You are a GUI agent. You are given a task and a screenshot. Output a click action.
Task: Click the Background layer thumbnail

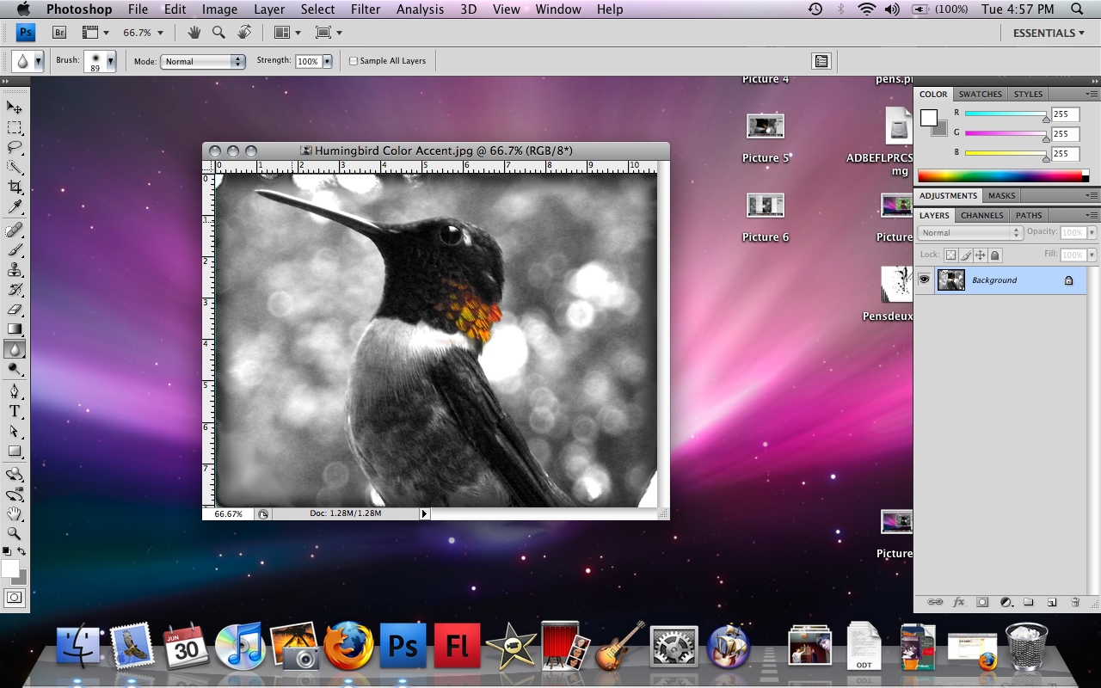tap(950, 279)
